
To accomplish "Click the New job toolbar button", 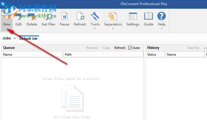I will pos(7,20).
